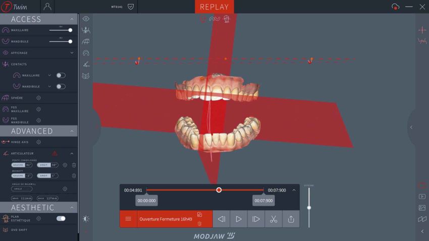Click the timeline playhead marker

219,190
